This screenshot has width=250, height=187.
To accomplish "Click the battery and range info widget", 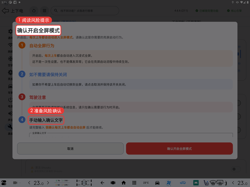I will pyautogui.click(x=62, y=183).
